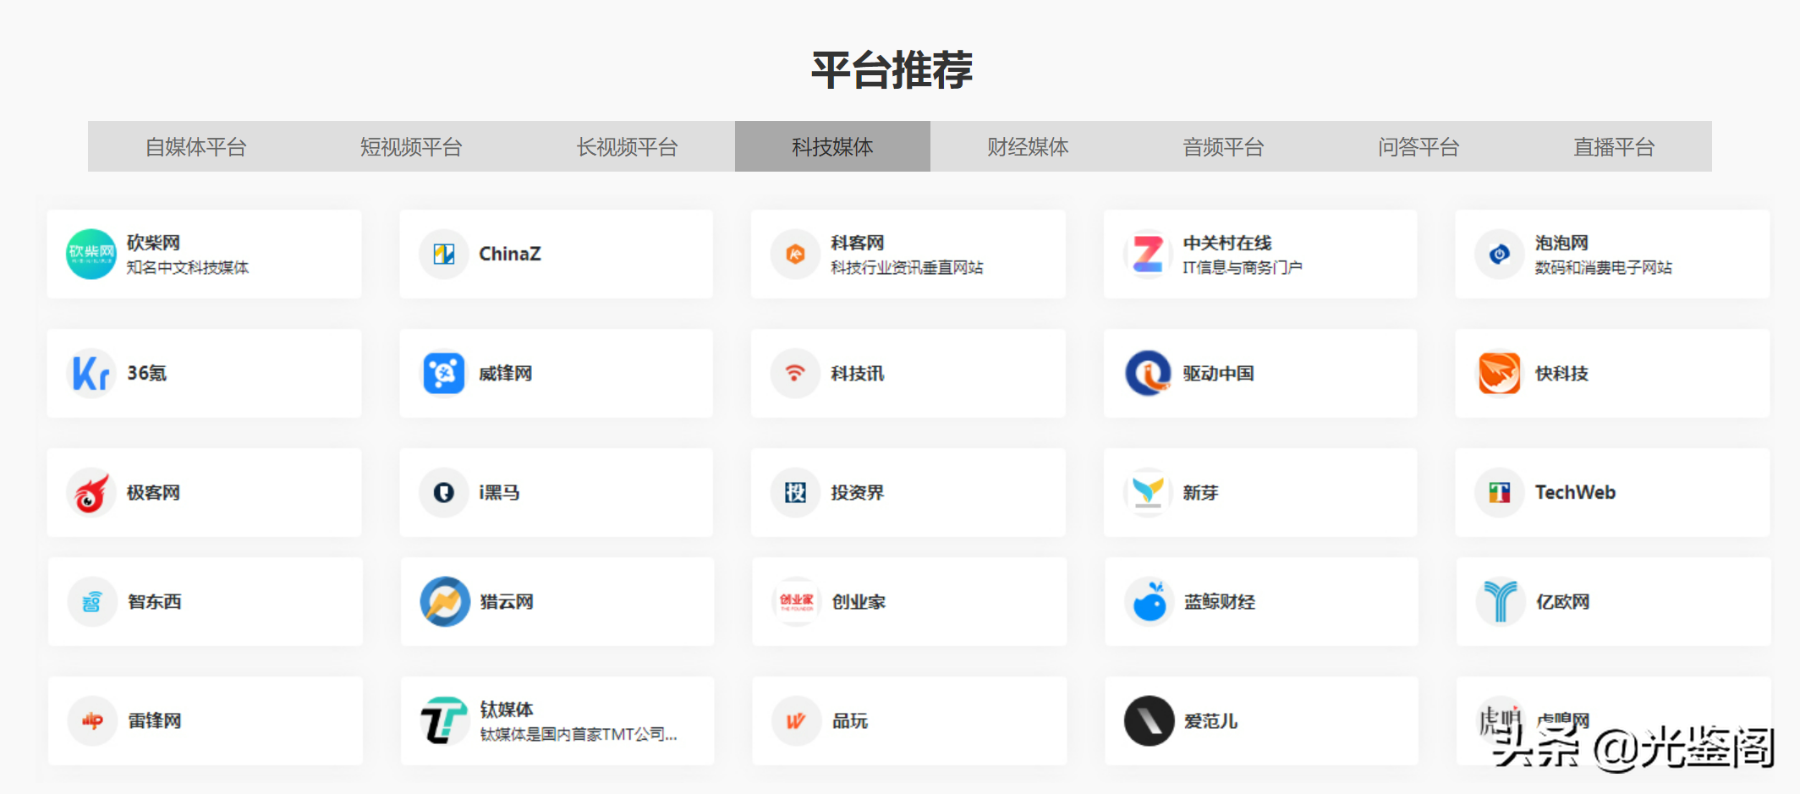The width and height of the screenshot is (1800, 794).
Task: Click the 新芽 sprout logo icon
Action: pos(1147,492)
